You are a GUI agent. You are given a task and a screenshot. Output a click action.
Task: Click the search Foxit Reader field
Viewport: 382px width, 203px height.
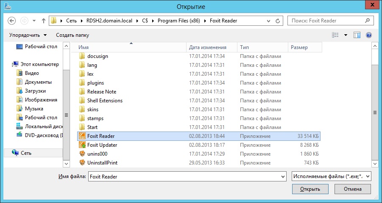(330, 21)
